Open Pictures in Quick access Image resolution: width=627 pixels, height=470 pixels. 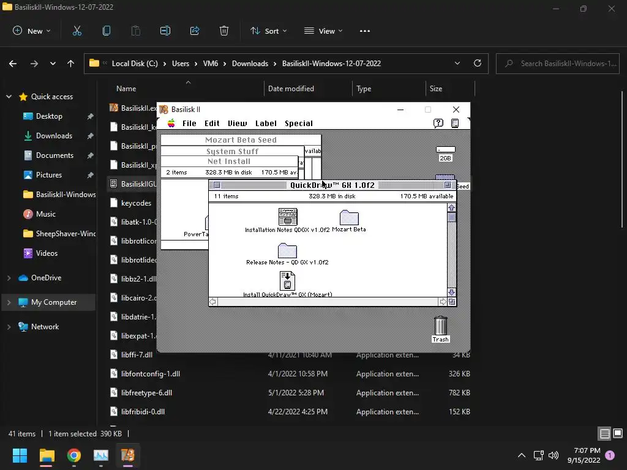49,174
